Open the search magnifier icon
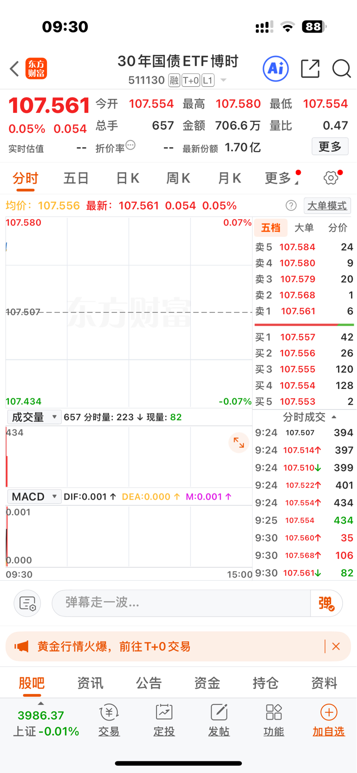 tap(342, 69)
